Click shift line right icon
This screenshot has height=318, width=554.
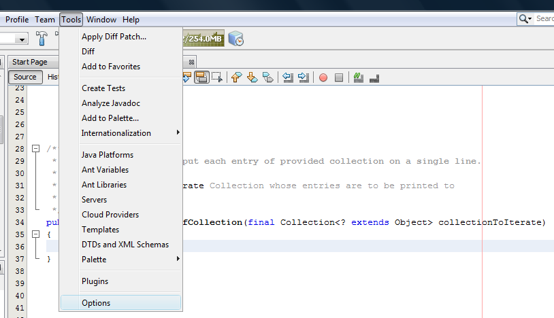(x=304, y=77)
